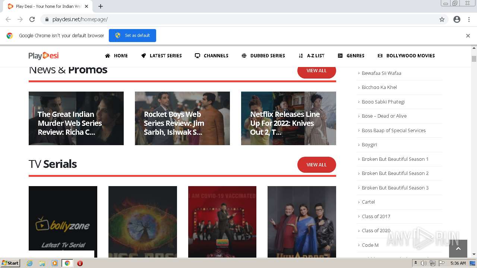Screen dimensions: 477x268
Task: Click Chrome taskbar icon
Action: pos(67,263)
